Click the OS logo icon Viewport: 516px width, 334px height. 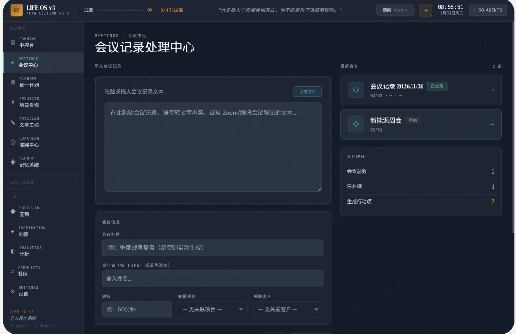16,10
